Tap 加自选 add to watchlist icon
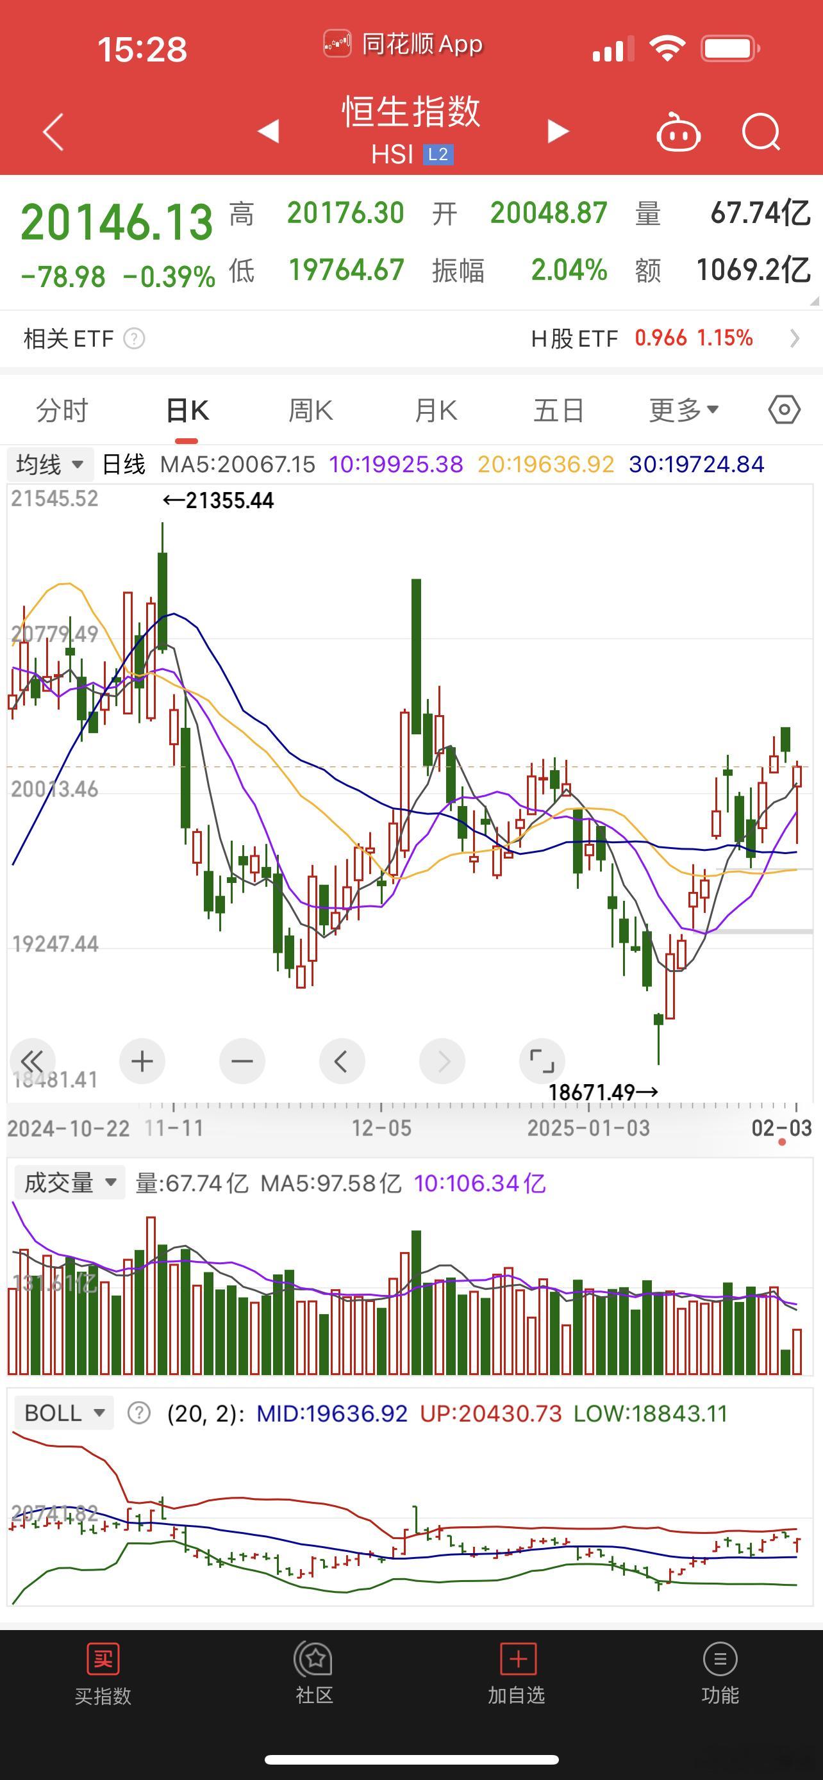 click(517, 1658)
